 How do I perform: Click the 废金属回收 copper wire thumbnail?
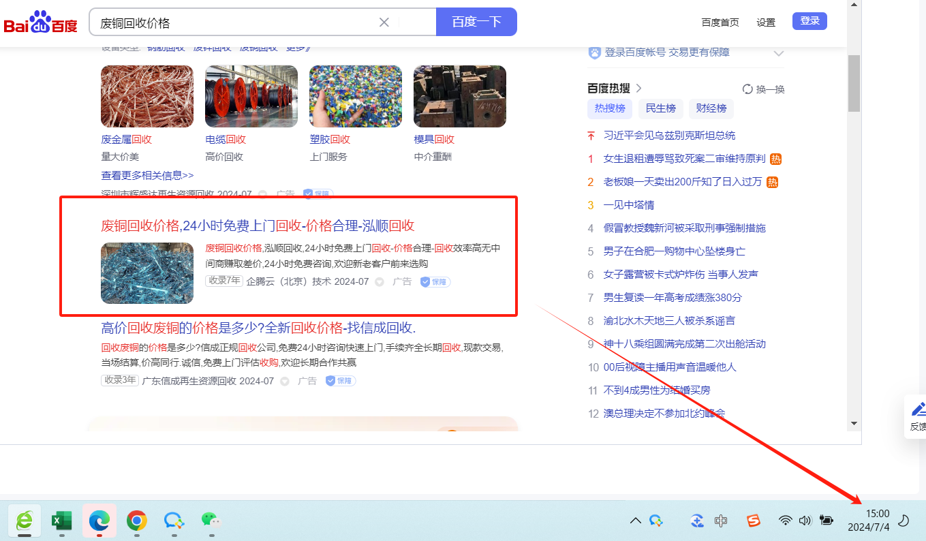coord(146,96)
